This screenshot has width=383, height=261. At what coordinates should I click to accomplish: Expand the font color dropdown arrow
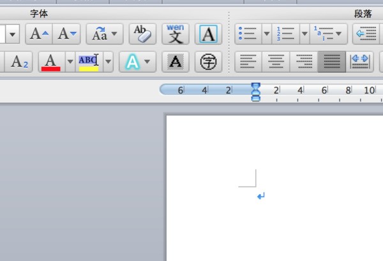point(70,62)
